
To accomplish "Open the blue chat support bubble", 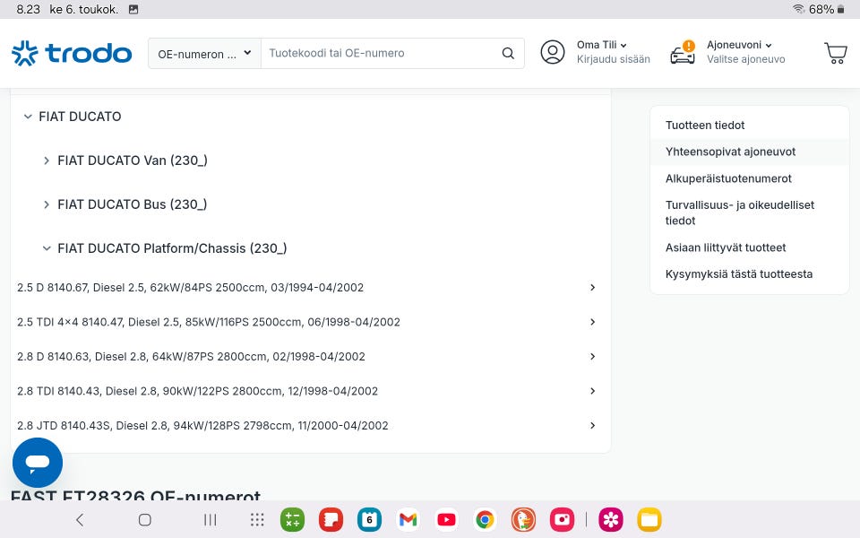I will tap(38, 463).
